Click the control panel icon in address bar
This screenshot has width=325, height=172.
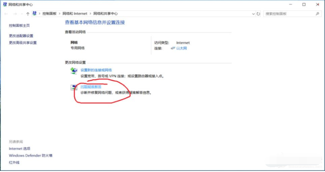35,13
